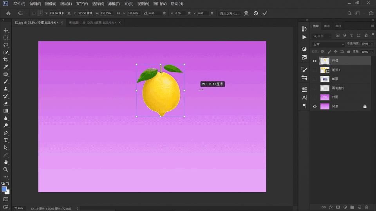Hide the 柠檬 layer

(x=315, y=61)
